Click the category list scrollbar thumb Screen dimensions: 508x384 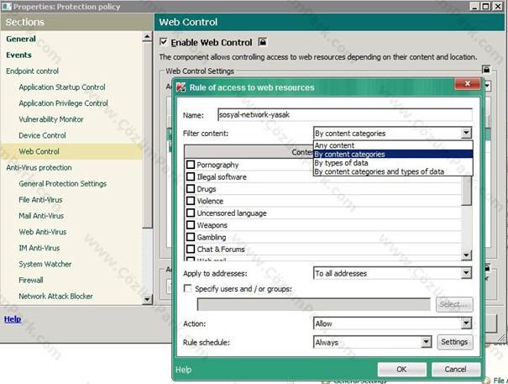[x=466, y=191]
